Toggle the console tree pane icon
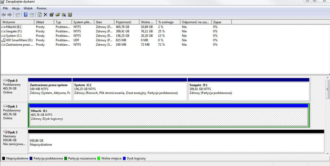 tap(18, 15)
